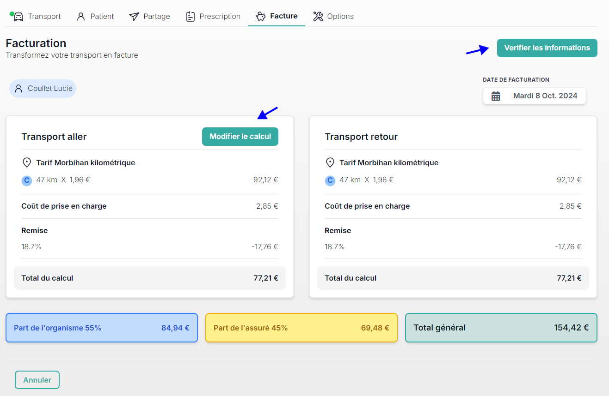Click the blue C badge in Transport aller
Screen dimensions: 609x396
(27, 180)
